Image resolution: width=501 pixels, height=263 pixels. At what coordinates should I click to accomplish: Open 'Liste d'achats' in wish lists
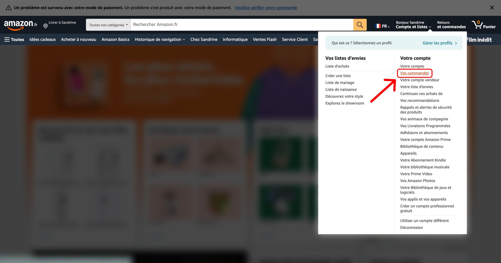[337, 66]
